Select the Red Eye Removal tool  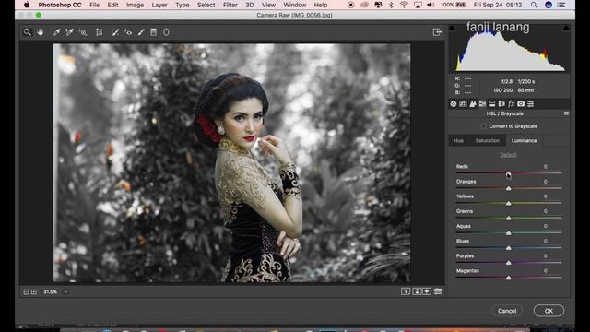point(128,32)
